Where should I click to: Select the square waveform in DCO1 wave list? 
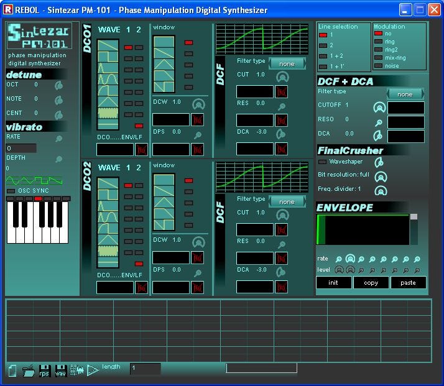[108, 57]
